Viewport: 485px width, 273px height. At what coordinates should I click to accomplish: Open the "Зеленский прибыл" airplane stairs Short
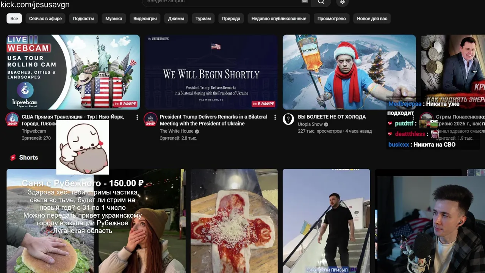326,221
